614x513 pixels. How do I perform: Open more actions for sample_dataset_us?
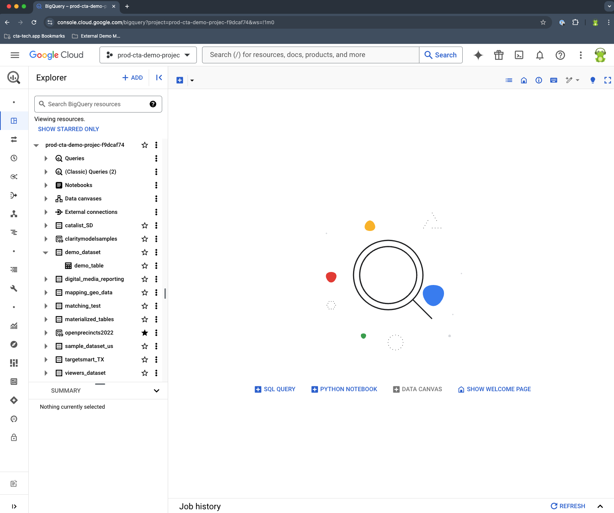pos(156,346)
